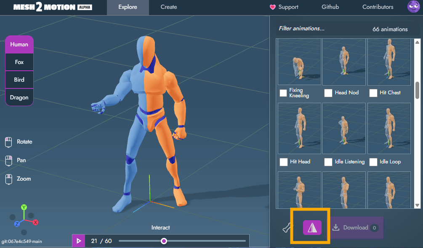423x248 pixels.
Task: Click the Idle Listening thumbnail
Action: [344, 128]
